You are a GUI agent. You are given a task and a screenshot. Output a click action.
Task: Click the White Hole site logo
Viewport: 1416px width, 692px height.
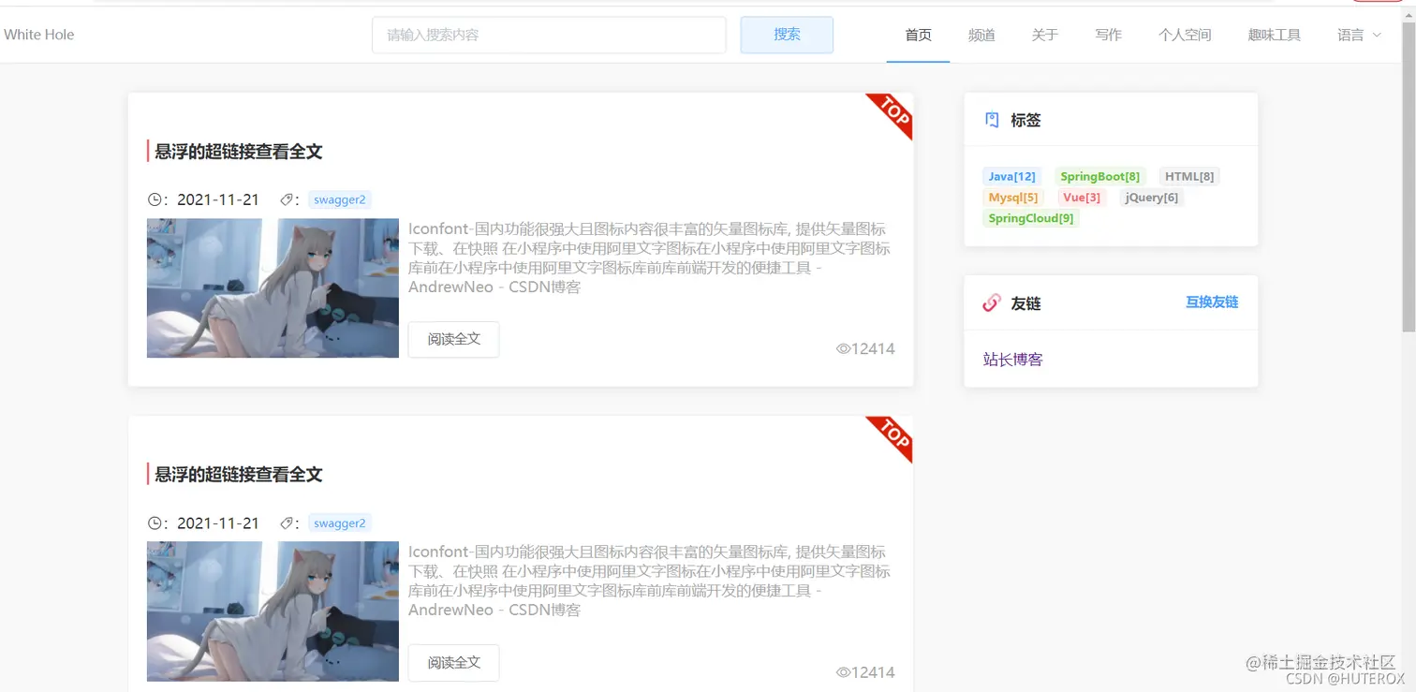tap(38, 35)
